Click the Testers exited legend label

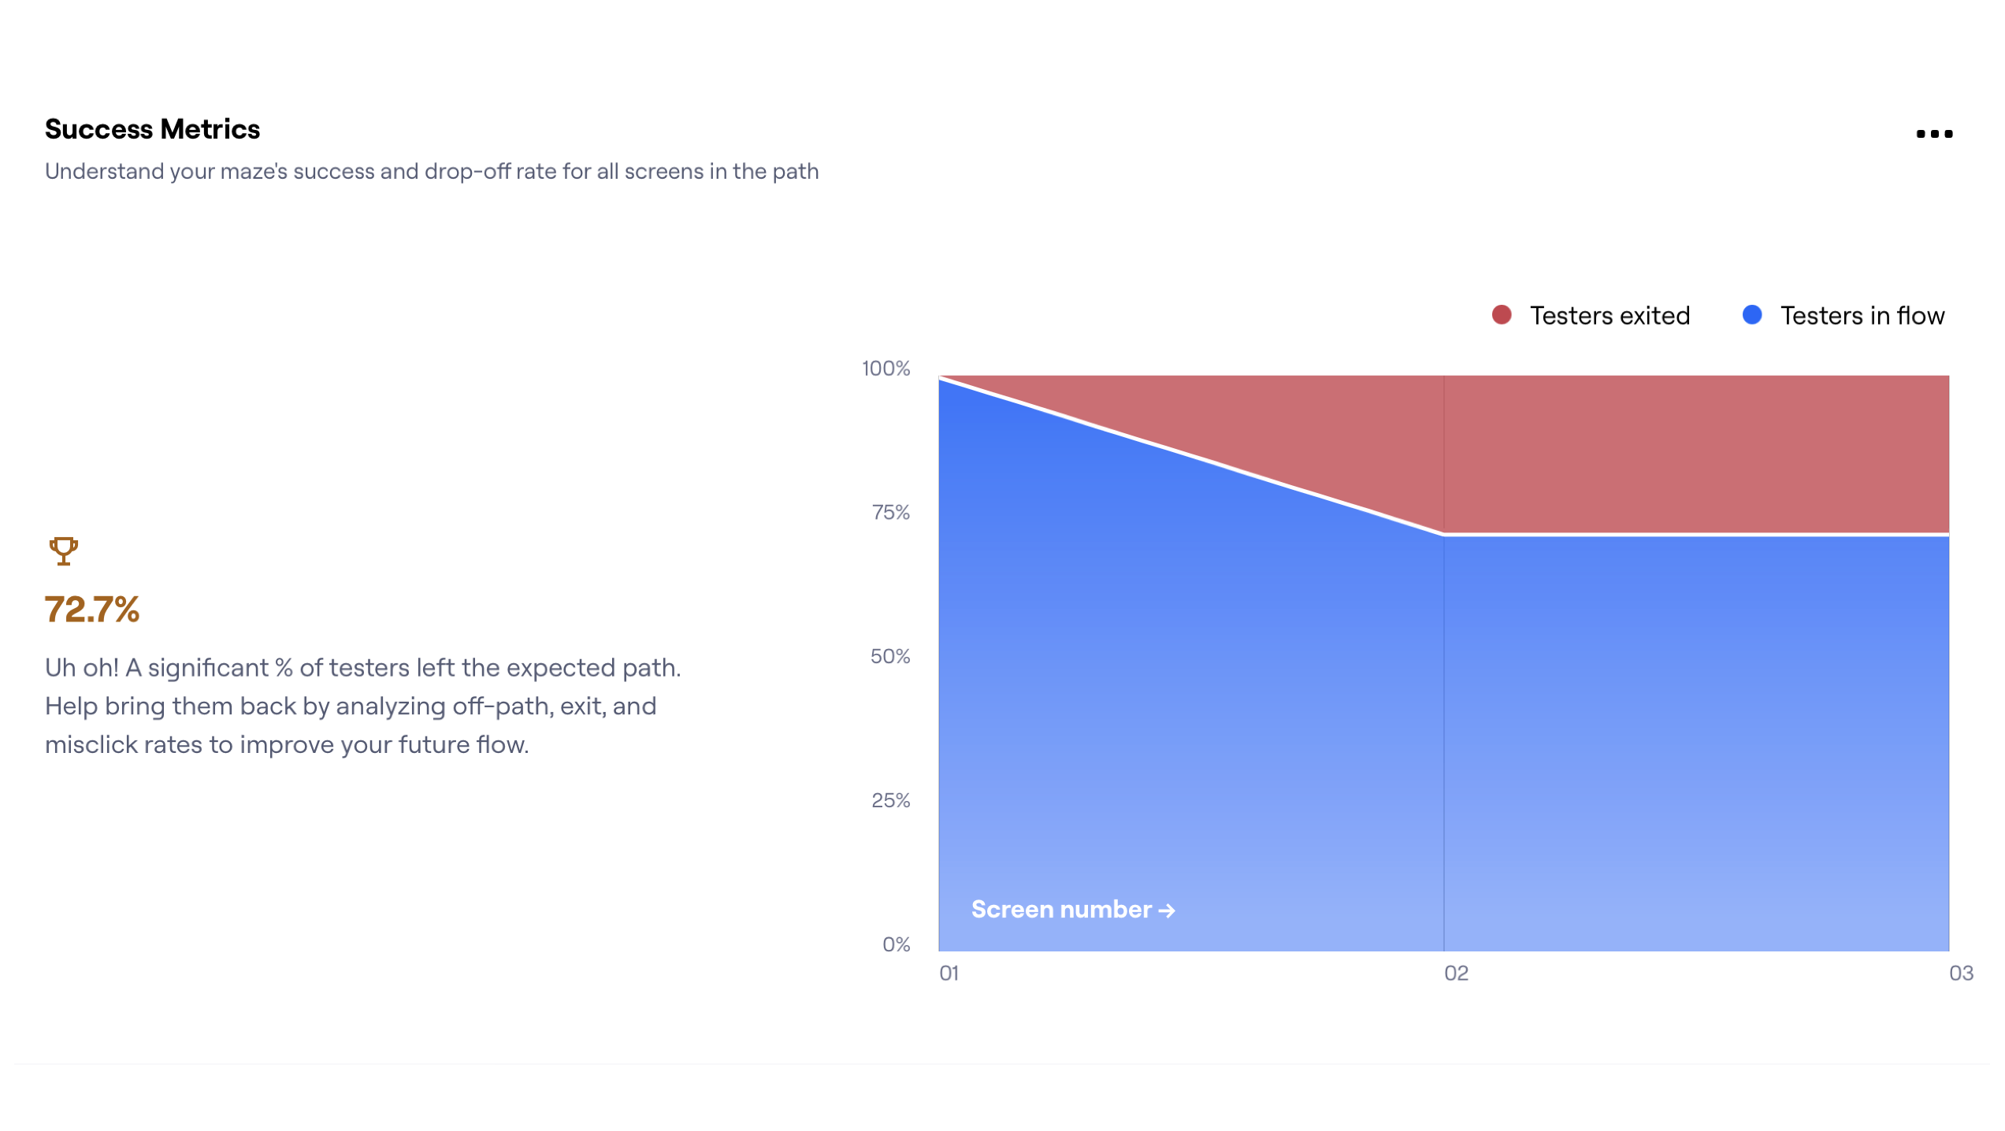click(1609, 316)
